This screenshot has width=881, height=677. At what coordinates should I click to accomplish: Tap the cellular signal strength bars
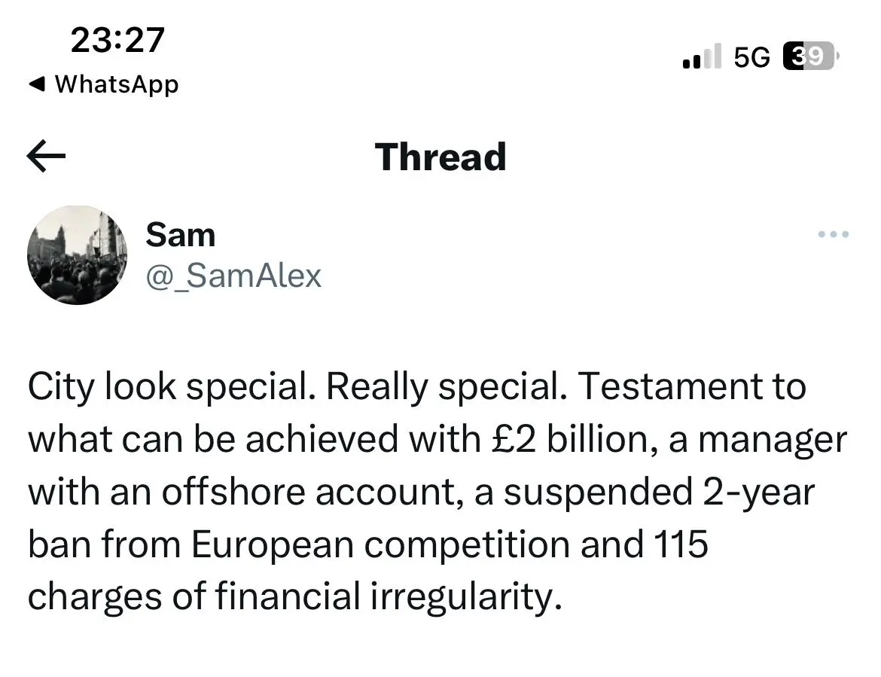(x=701, y=56)
